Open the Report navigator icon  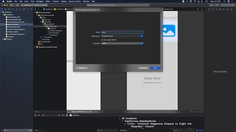[x=31, y=9]
